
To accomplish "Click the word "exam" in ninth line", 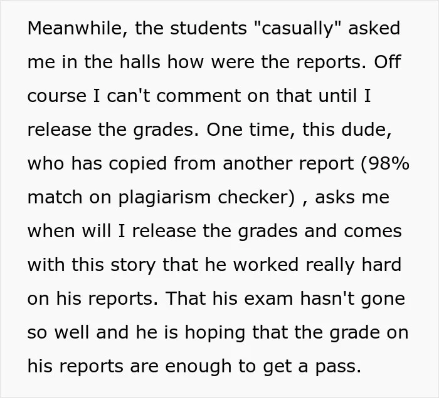I will point(268,299).
